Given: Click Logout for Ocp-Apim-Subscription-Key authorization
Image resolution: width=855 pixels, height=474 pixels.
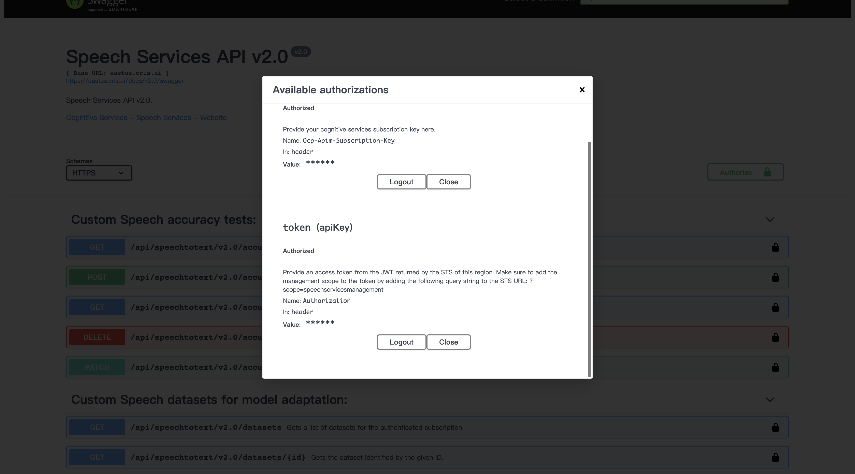Looking at the screenshot, I should point(401,182).
